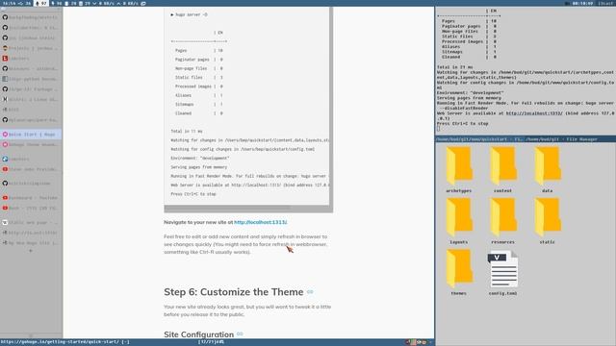Click the 'config.toml' file name label
Image resolution: width=616 pixels, height=346 pixels.
[x=502, y=293]
